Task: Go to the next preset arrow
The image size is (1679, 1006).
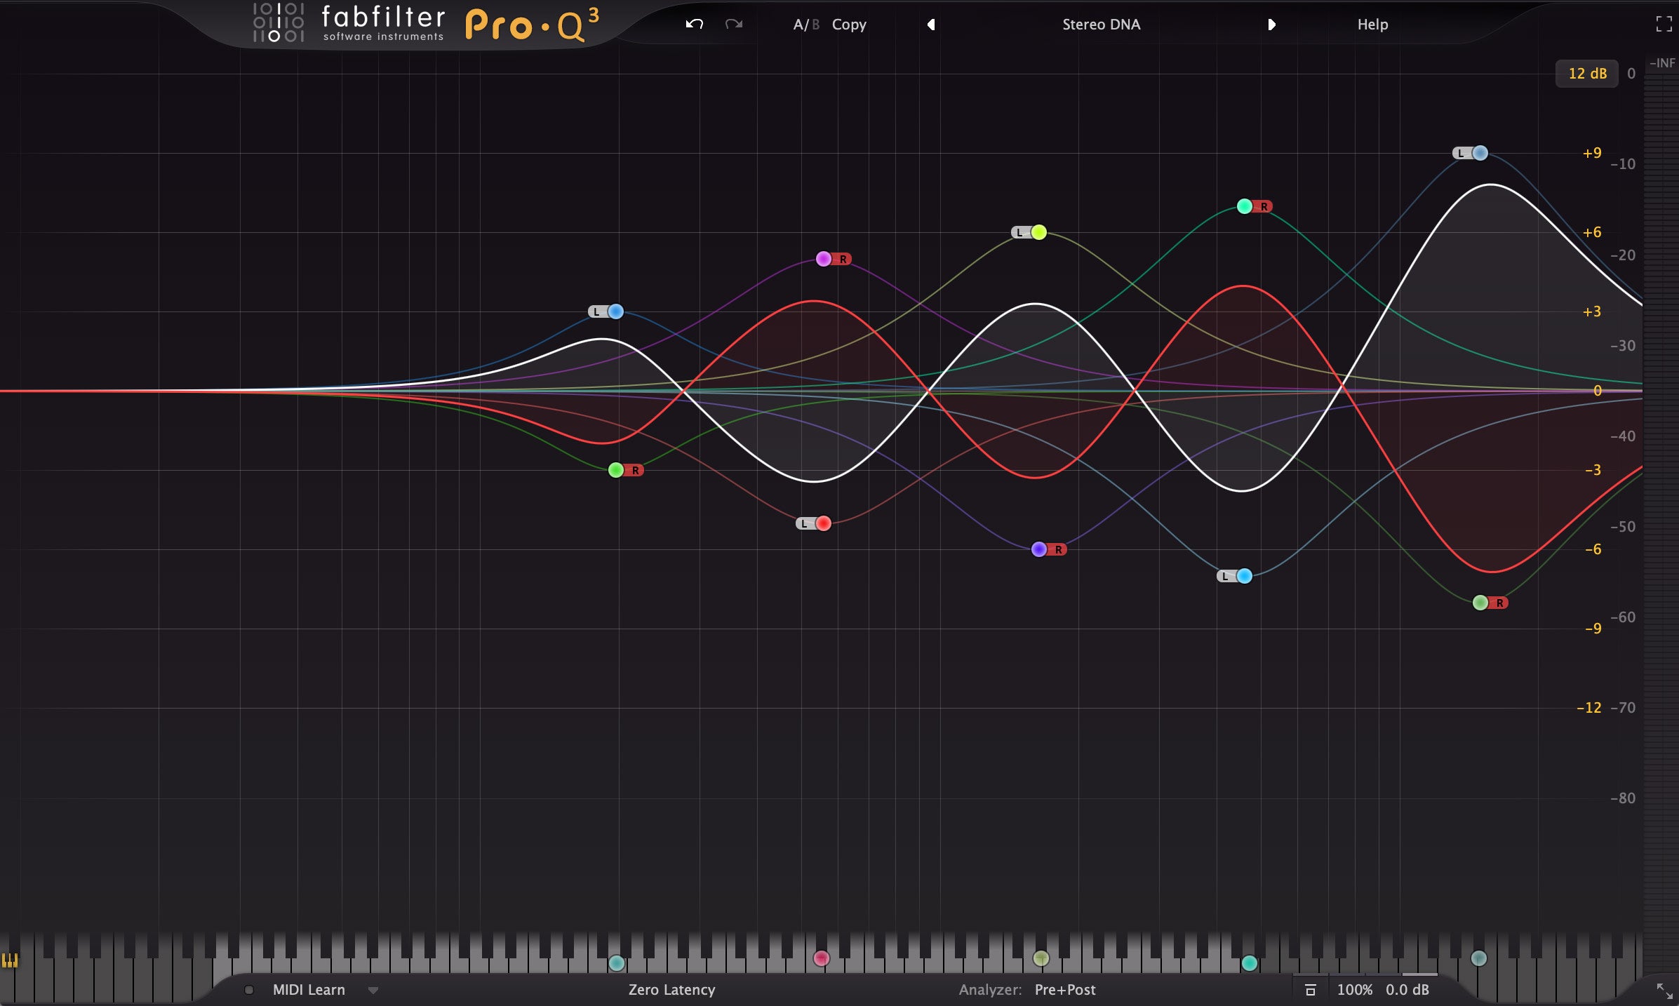Action: (1271, 25)
